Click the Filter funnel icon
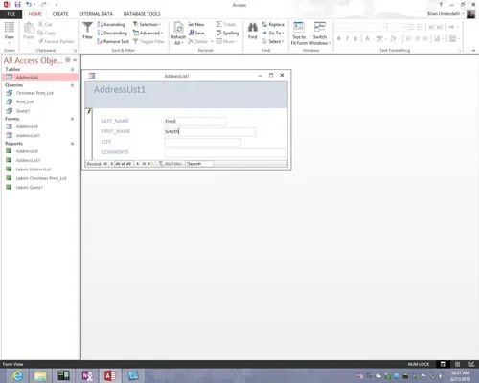Viewport: 479px width, 383px height. [87, 28]
